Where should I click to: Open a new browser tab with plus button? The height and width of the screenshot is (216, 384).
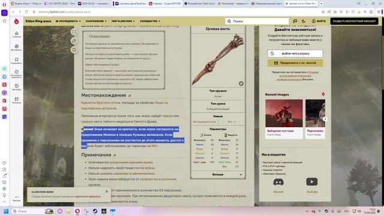pyautogui.click(x=321, y=4)
